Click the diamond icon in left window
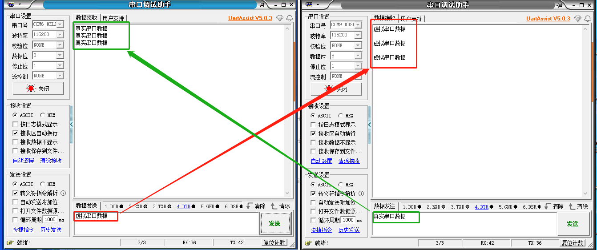This screenshot has height=250, width=597. click(x=279, y=18)
